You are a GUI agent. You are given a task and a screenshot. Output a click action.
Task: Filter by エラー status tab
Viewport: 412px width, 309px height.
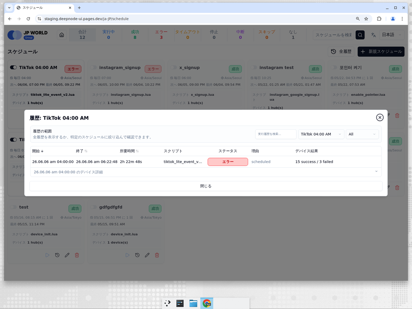pyautogui.click(x=161, y=35)
